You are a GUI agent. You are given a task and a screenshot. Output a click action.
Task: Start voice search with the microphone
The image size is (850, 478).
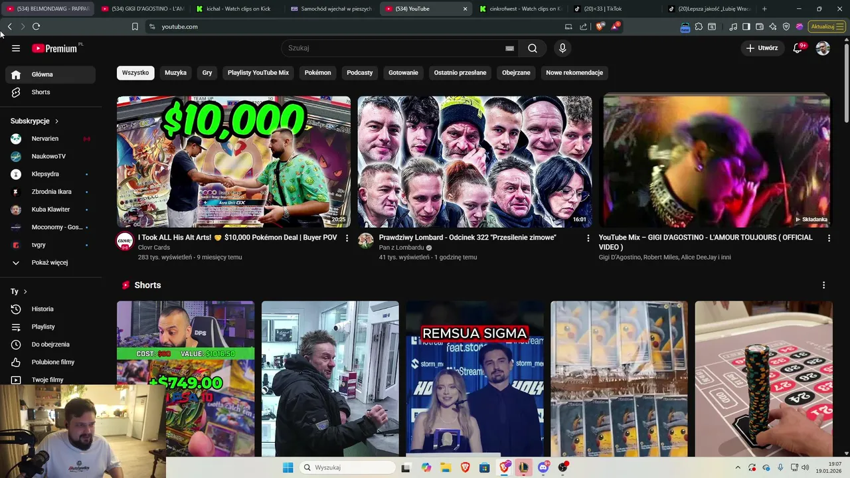click(x=562, y=48)
